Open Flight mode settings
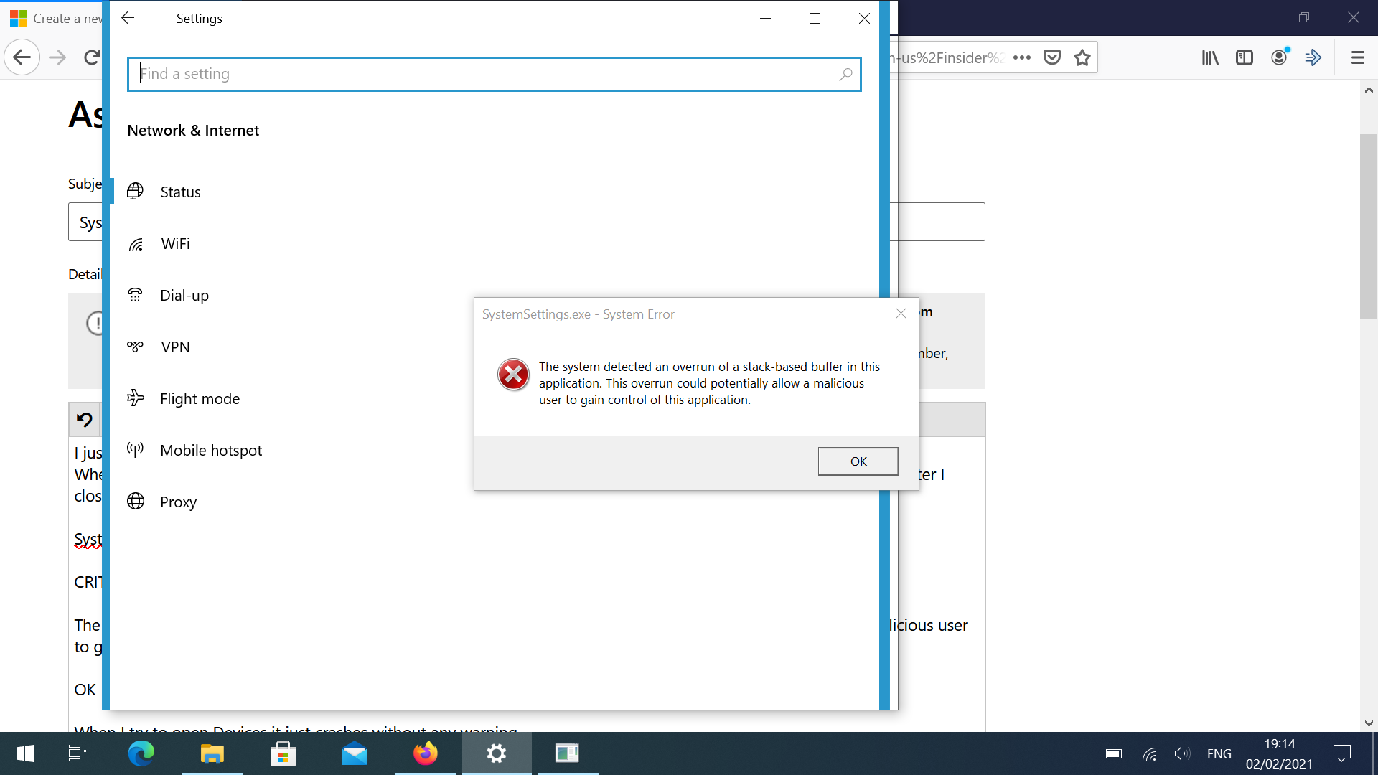Image resolution: width=1378 pixels, height=775 pixels. (200, 399)
